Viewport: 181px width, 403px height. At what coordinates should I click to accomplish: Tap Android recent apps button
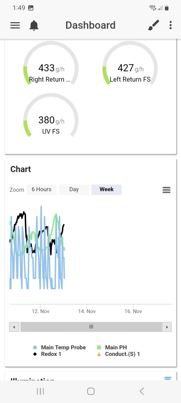click(40, 391)
